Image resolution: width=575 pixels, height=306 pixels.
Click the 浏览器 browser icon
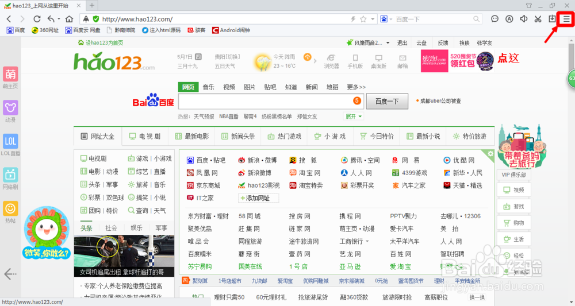(x=331, y=61)
